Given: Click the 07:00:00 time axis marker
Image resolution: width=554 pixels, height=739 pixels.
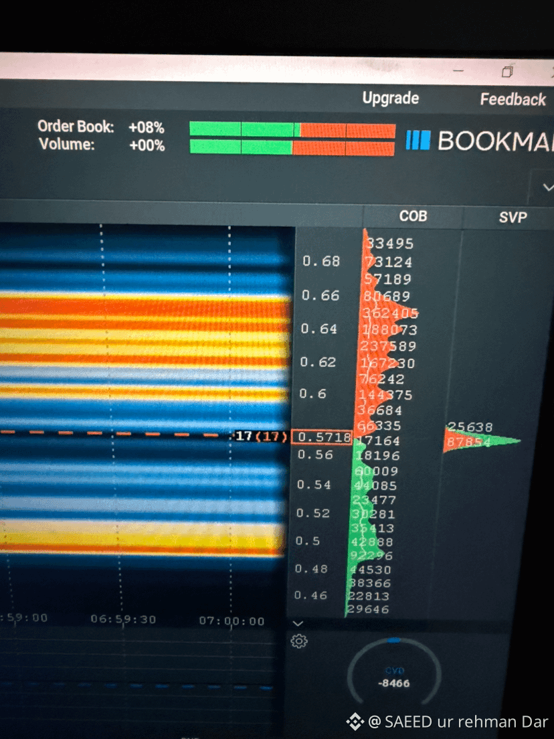Looking at the screenshot, I should point(232,621).
